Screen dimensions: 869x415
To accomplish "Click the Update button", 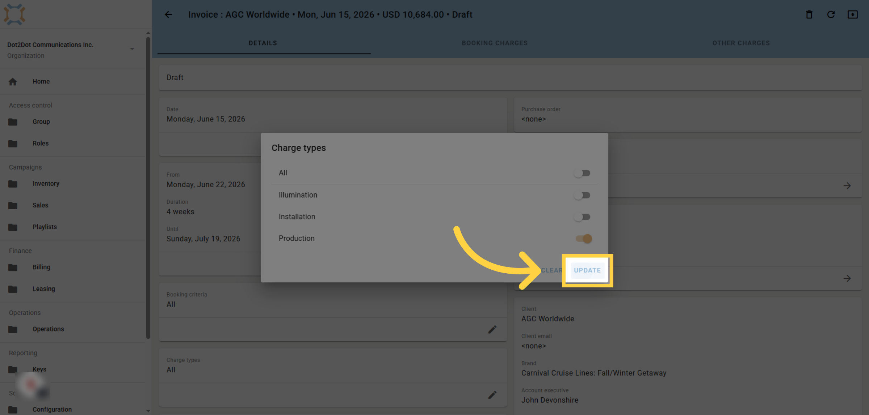I will click(x=587, y=270).
